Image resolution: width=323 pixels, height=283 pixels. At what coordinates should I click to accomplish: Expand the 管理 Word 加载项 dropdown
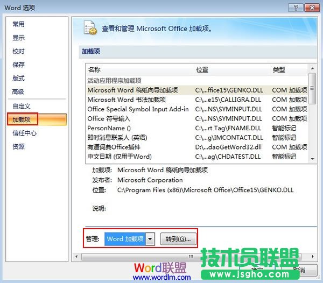[151, 238]
